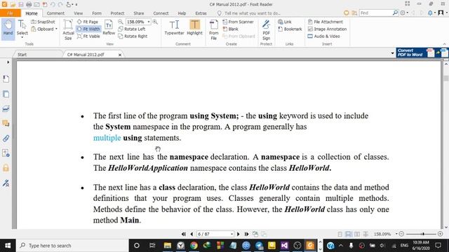Toggle Fit Width view
449x252 pixels.
88,29
